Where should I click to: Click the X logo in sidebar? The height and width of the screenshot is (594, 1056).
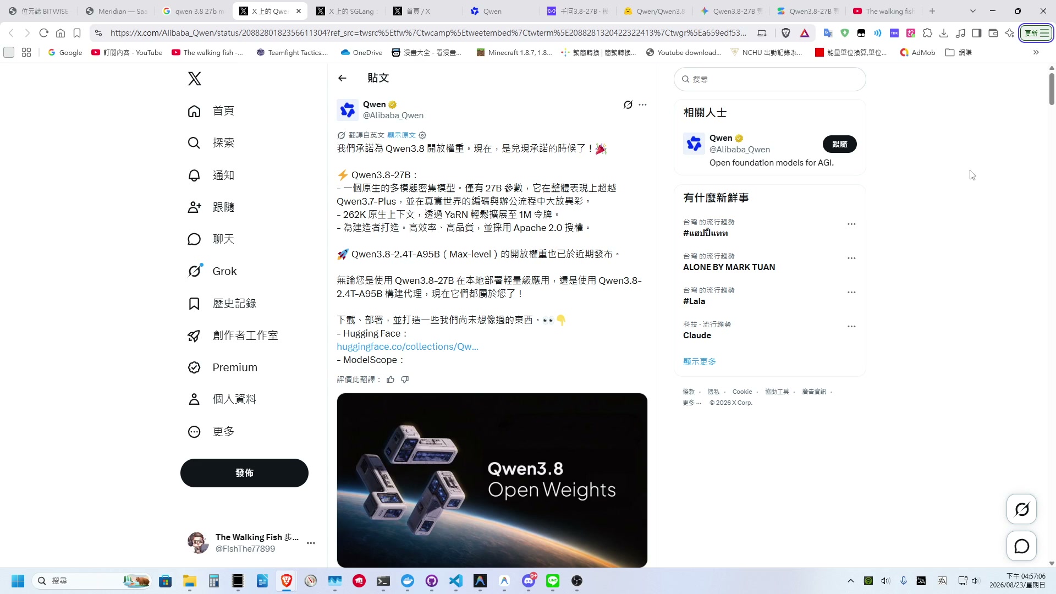(195, 79)
